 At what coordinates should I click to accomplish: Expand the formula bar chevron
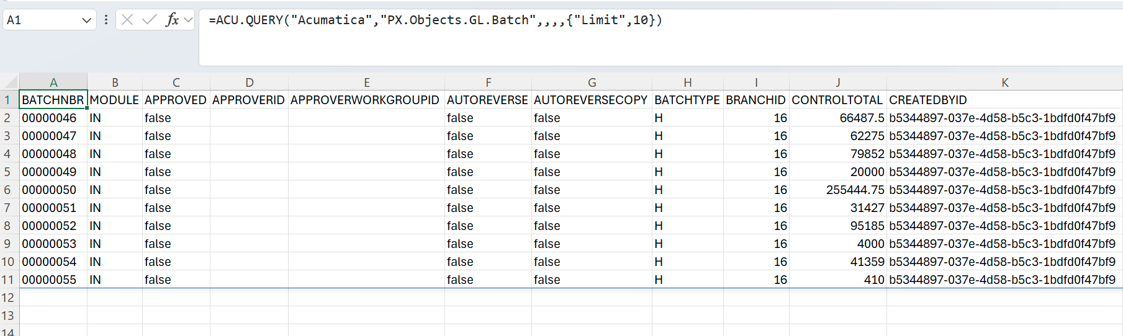pyautogui.click(x=188, y=20)
